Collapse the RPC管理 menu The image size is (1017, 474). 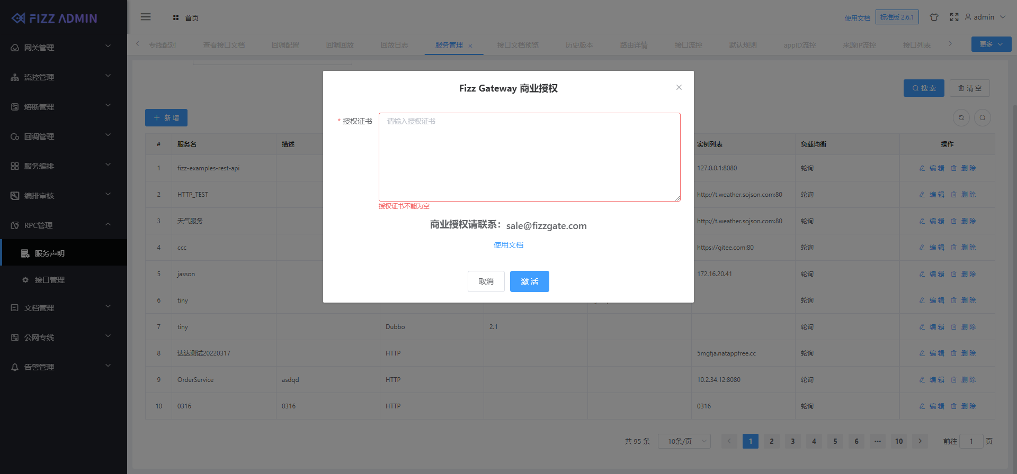(x=108, y=224)
